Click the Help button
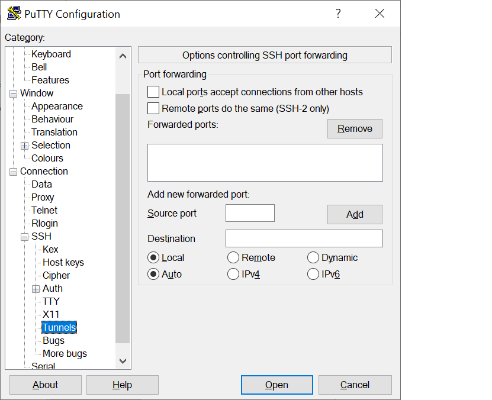The image size is (492, 400). 123,385
